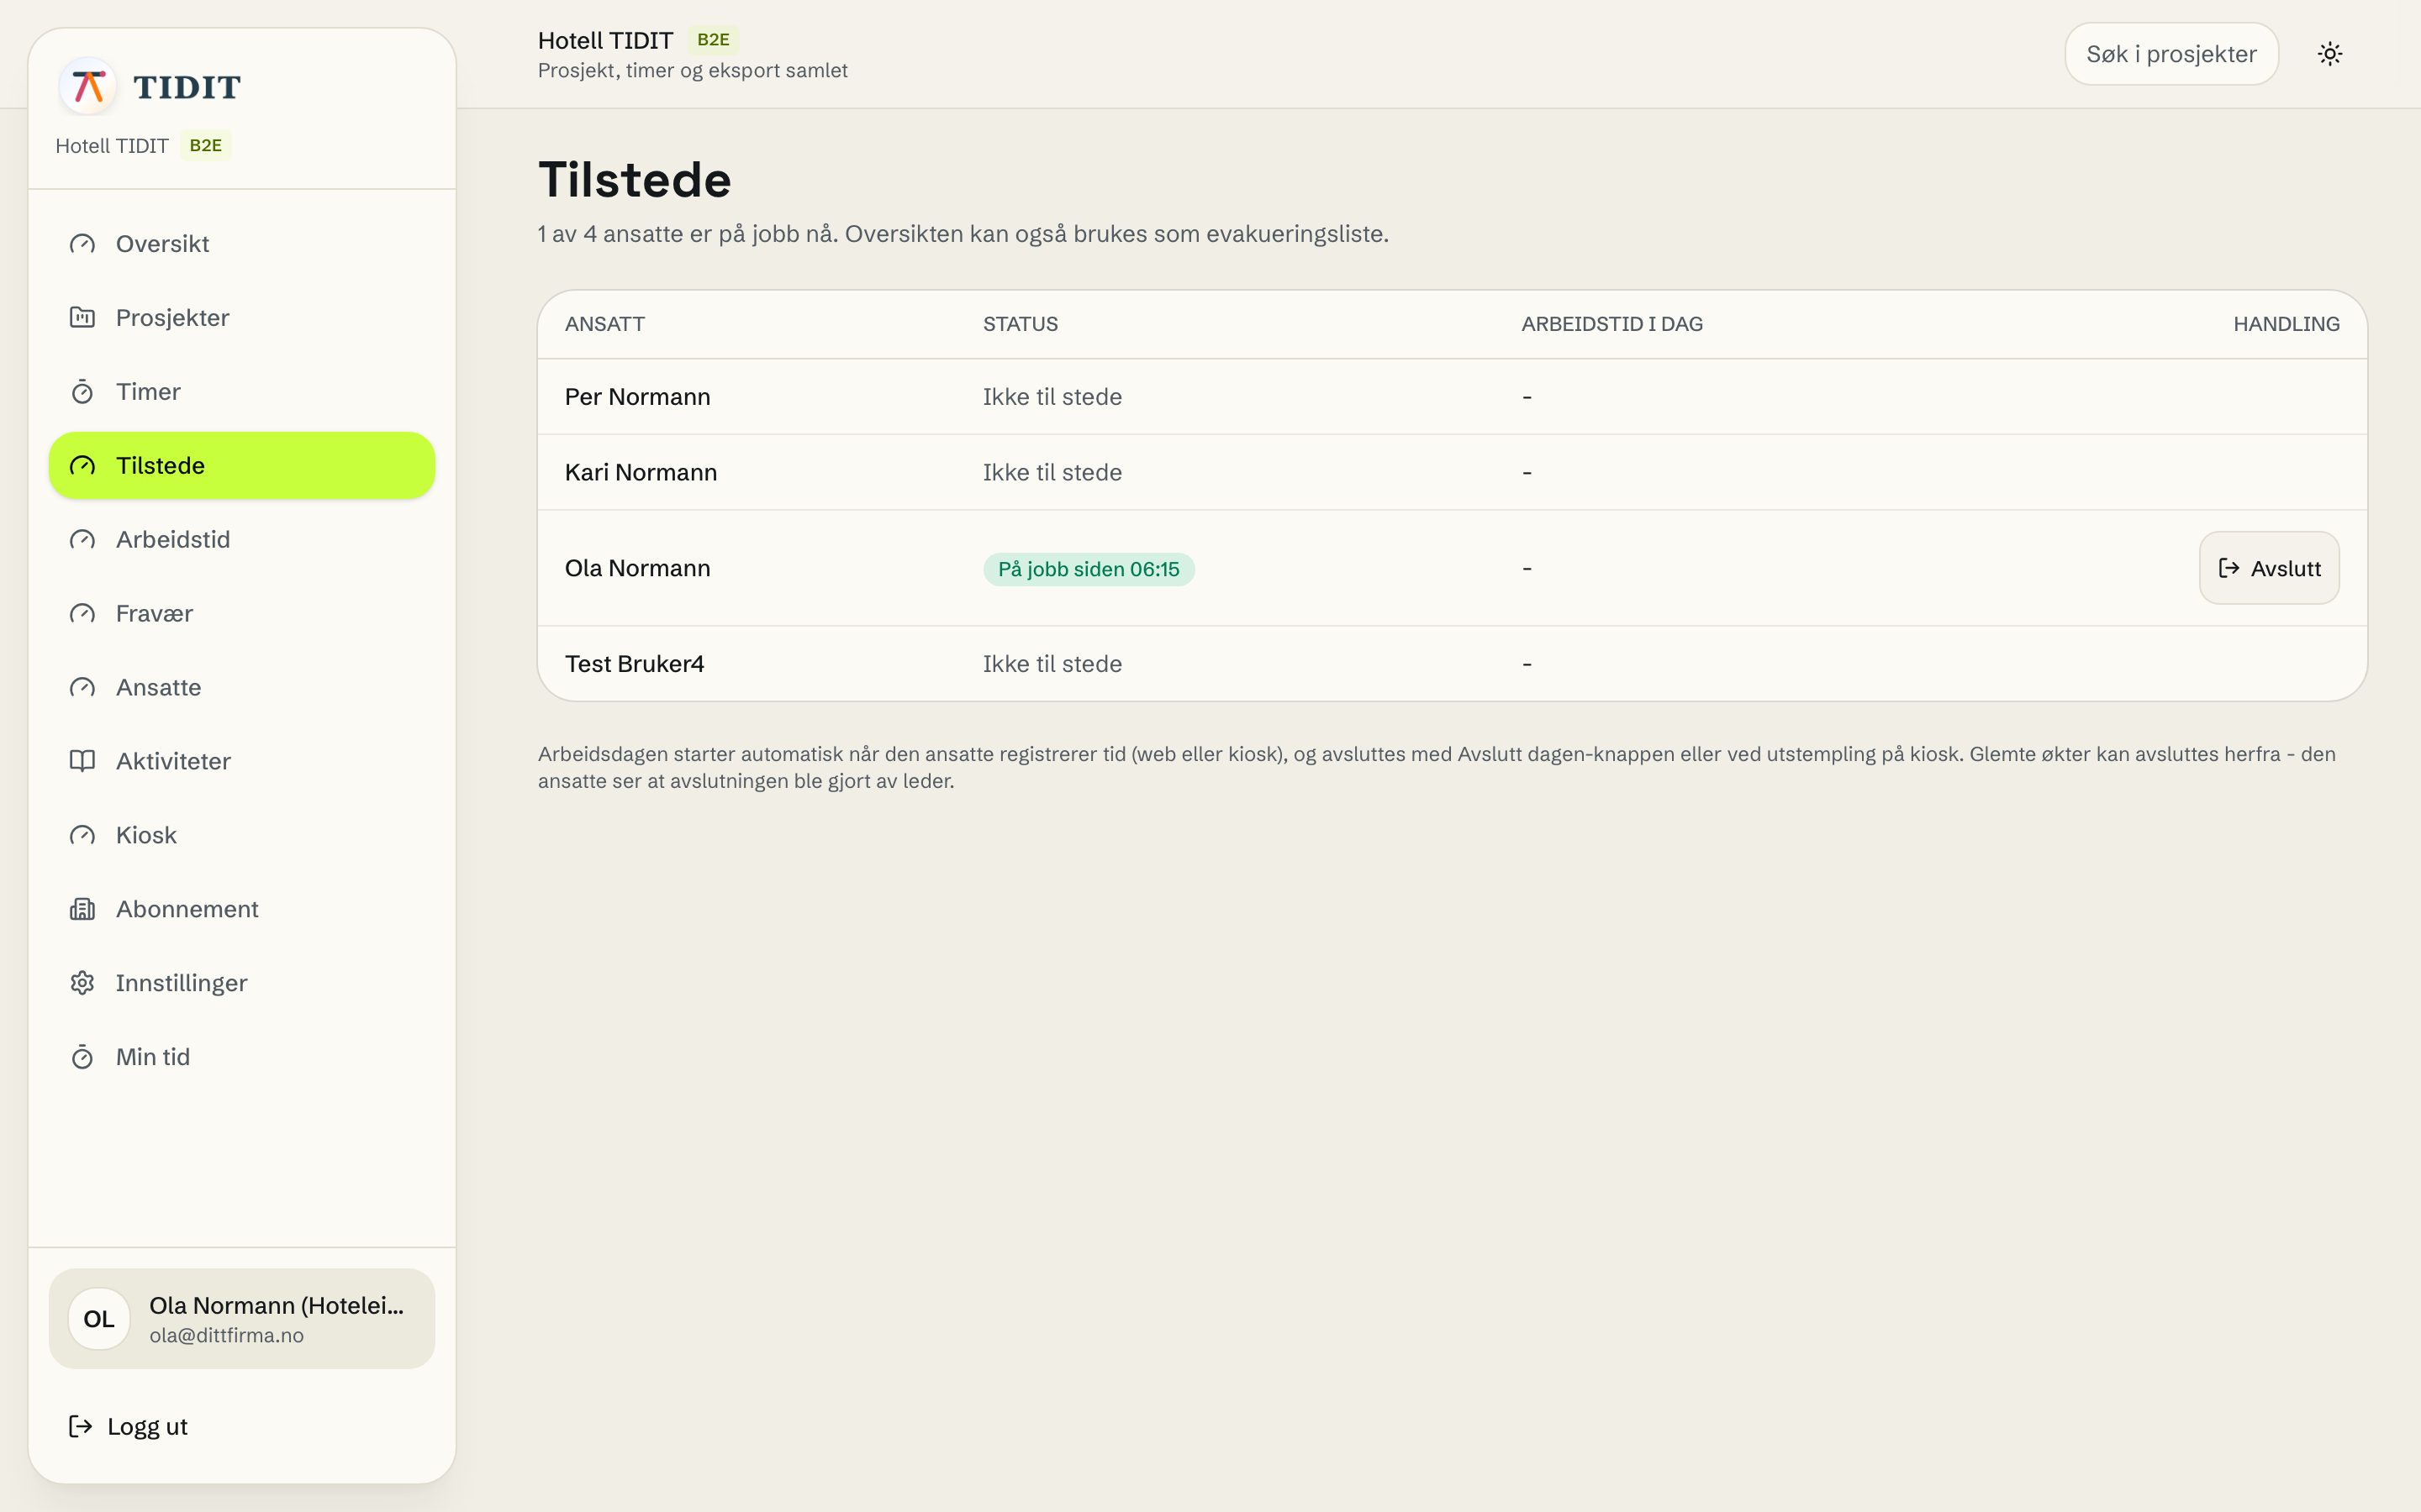Open the Ansatte page

(x=242, y=688)
